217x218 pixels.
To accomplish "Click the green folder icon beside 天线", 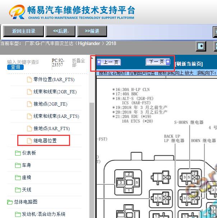I will (18, 190).
